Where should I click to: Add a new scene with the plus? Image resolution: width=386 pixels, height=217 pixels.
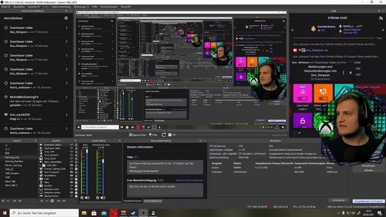coord(3,201)
